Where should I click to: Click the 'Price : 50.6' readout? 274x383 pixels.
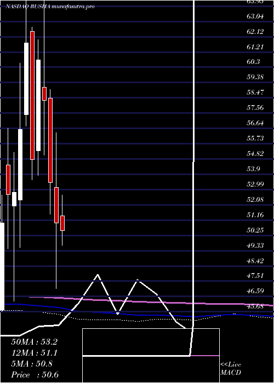click(x=35, y=375)
